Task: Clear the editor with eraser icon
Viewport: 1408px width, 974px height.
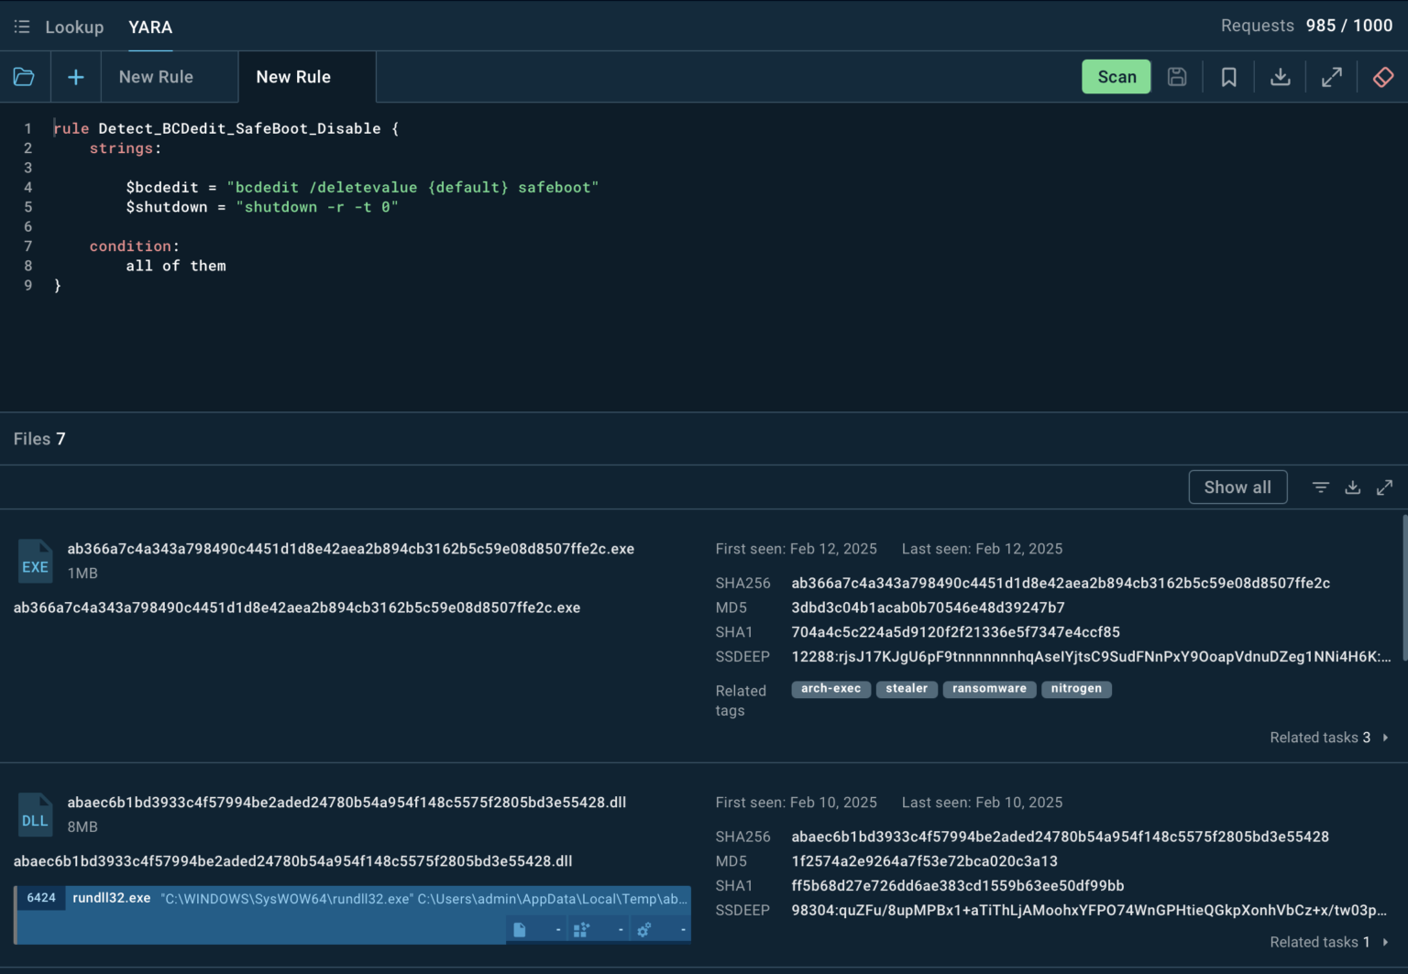Action: click(1382, 77)
